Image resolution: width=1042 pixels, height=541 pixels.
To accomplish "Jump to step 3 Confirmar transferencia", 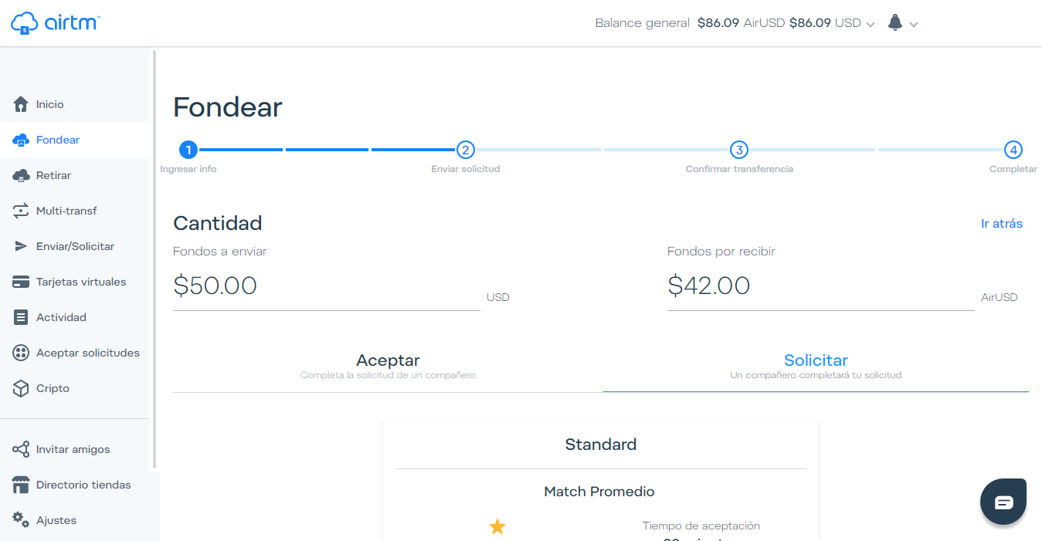I will click(739, 150).
